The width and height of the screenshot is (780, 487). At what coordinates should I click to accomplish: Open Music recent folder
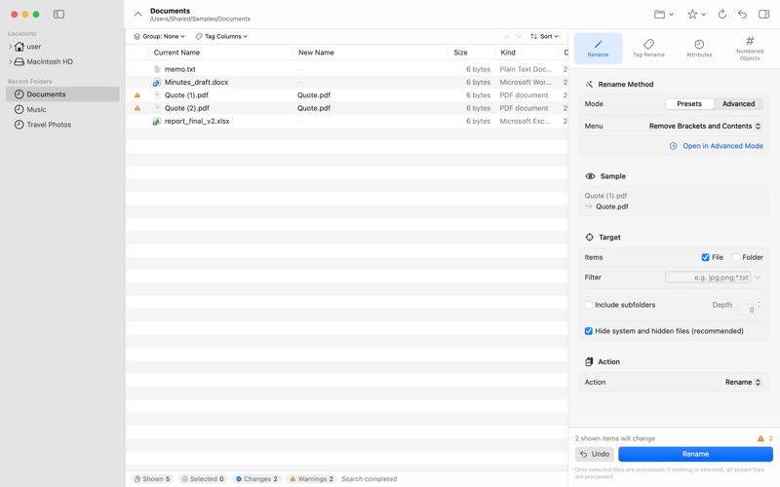coord(62,109)
